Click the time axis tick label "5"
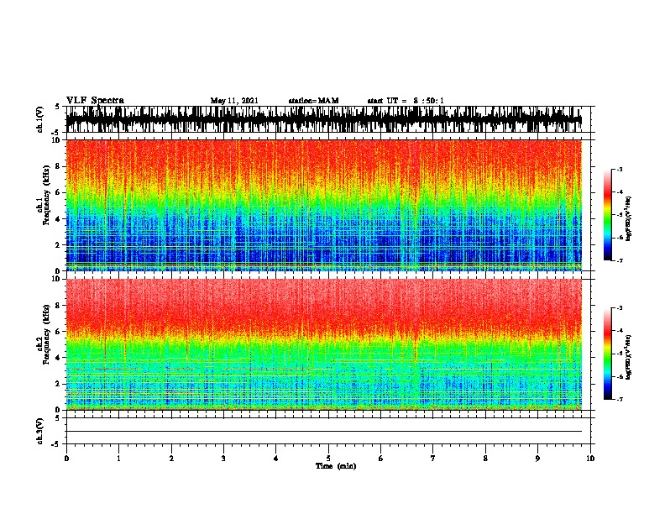The image size is (665, 514). [328, 459]
